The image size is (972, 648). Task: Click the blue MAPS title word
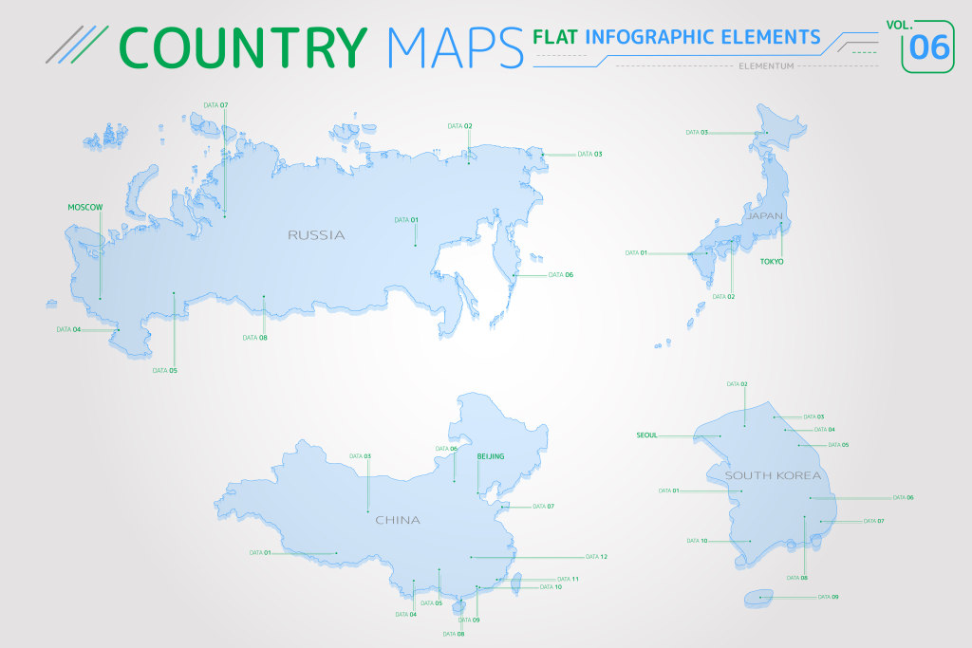[456, 46]
